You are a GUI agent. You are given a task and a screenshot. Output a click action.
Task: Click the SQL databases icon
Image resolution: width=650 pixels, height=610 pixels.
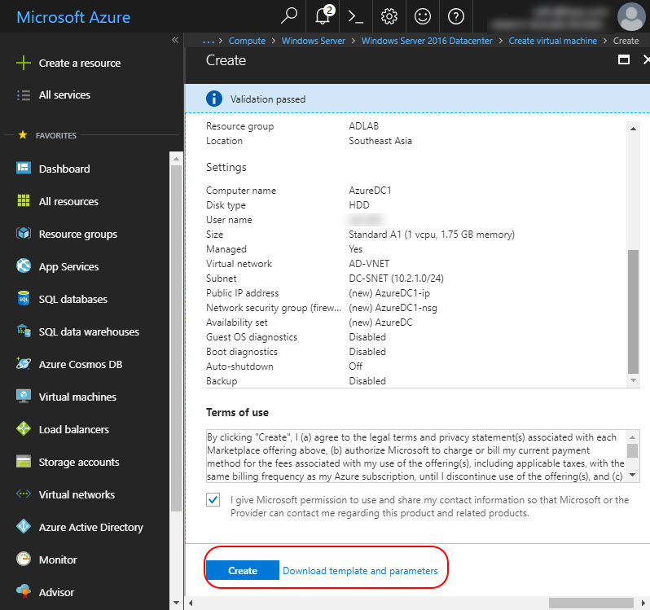coord(24,298)
